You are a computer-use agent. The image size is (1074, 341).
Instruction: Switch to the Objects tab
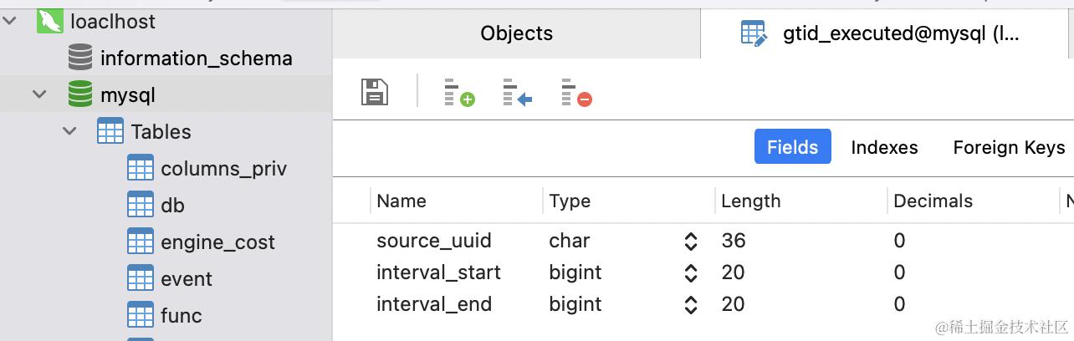516,33
